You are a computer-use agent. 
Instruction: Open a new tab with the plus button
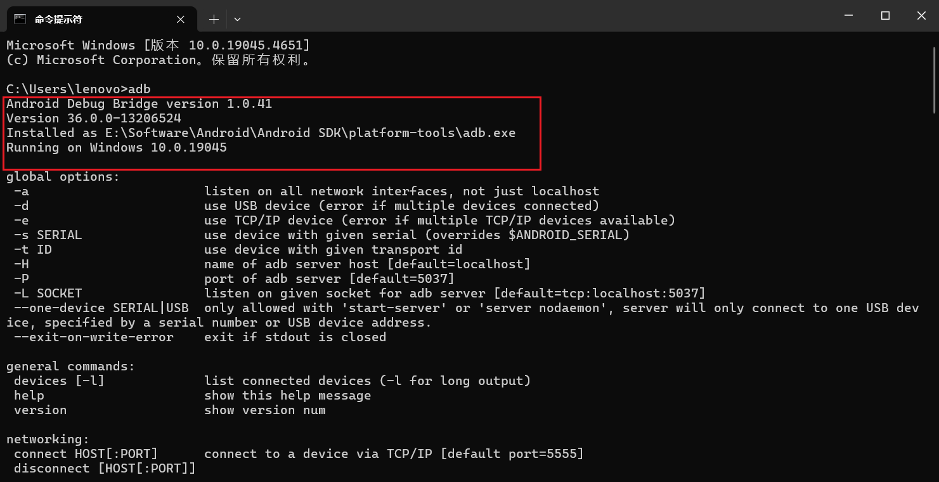214,20
